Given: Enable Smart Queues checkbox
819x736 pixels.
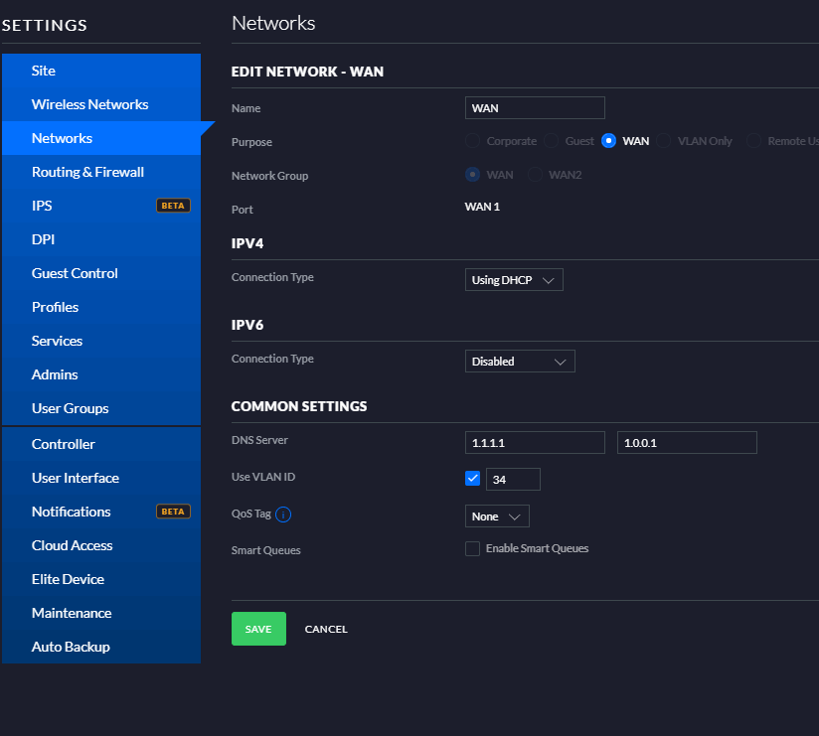Looking at the screenshot, I should [x=473, y=548].
